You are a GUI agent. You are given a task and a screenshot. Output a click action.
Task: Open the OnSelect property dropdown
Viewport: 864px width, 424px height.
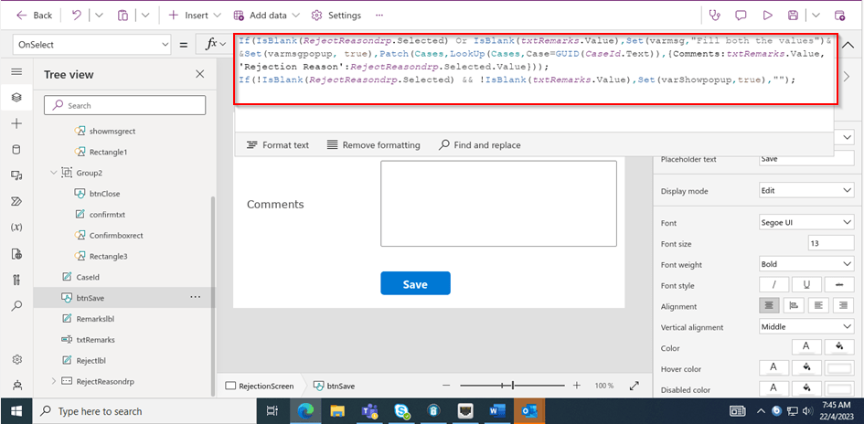(x=90, y=44)
